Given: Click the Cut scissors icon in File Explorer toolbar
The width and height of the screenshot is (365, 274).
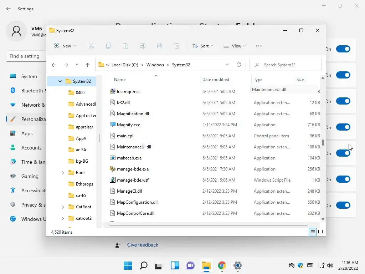Looking at the screenshot, I should point(91,46).
